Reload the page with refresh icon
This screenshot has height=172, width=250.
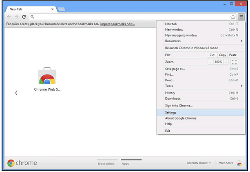tap(24, 17)
